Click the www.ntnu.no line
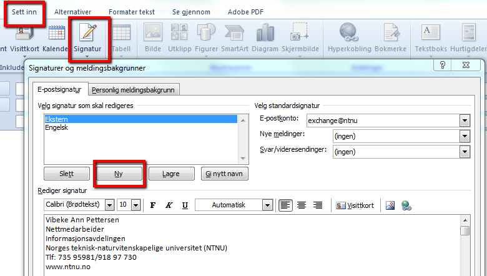 tap(68, 267)
